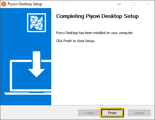The width and height of the screenshot is (155, 120).
Task: Click the disabled maximize window button
Action: click(133, 4)
